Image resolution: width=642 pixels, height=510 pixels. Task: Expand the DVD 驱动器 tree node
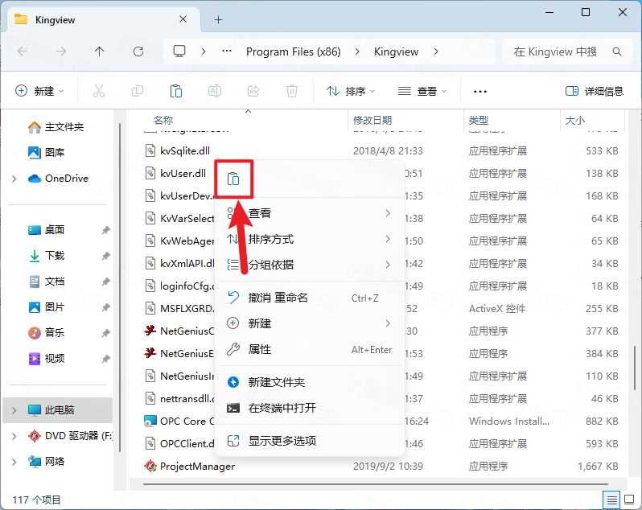point(14,436)
